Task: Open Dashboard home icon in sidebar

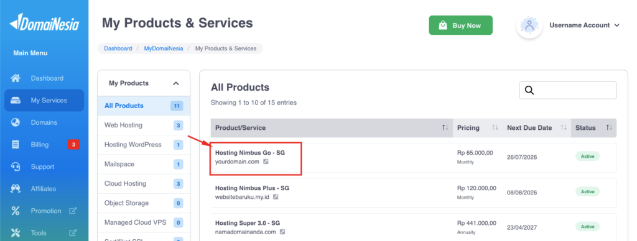Action: [x=16, y=78]
